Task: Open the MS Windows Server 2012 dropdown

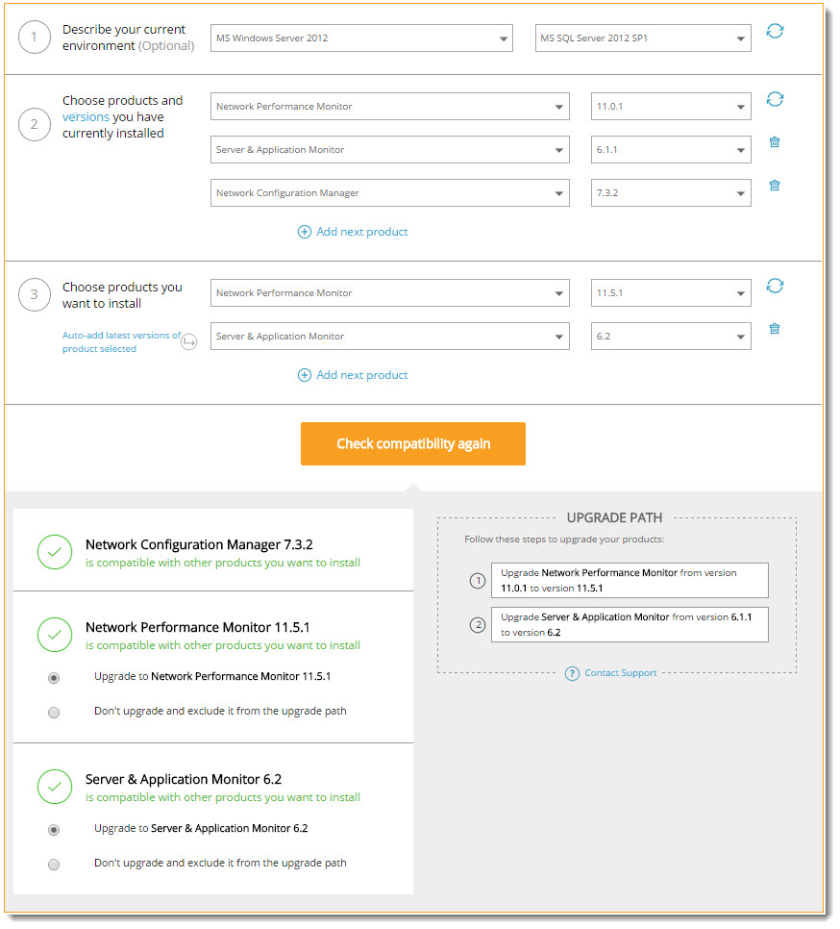Action: click(x=361, y=38)
